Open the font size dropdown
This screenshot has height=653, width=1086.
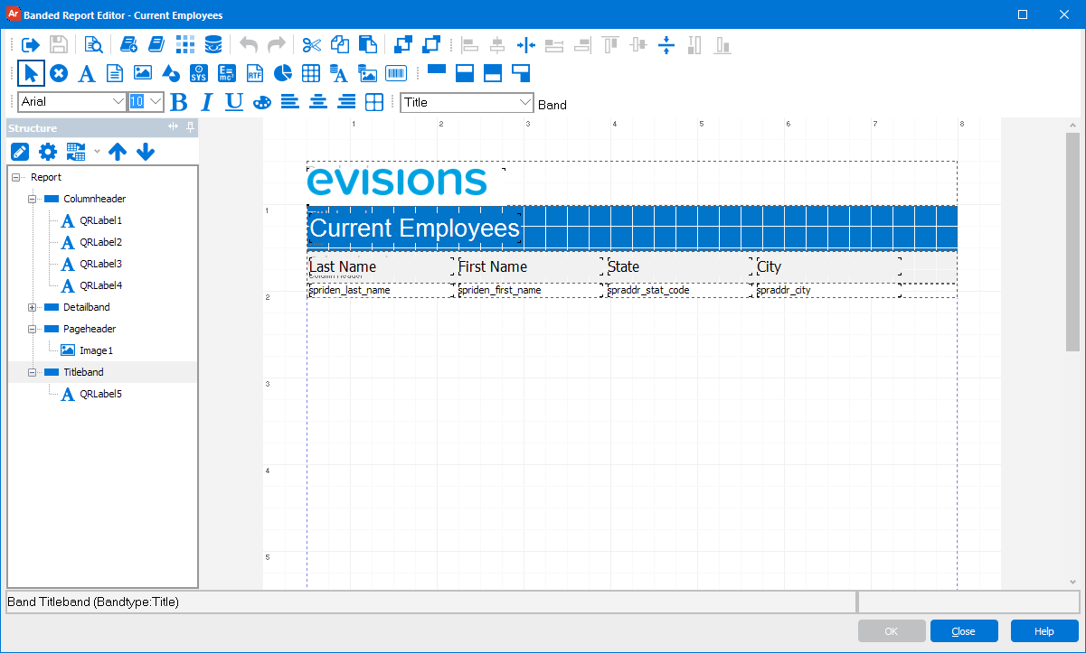[x=156, y=102]
